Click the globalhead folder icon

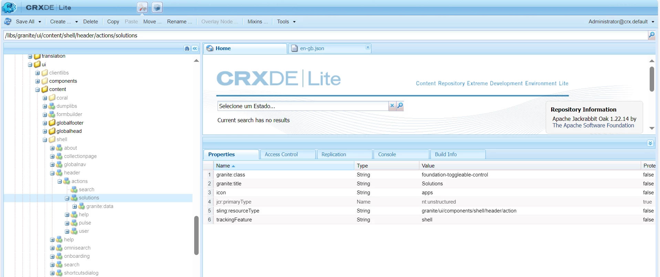pos(52,131)
